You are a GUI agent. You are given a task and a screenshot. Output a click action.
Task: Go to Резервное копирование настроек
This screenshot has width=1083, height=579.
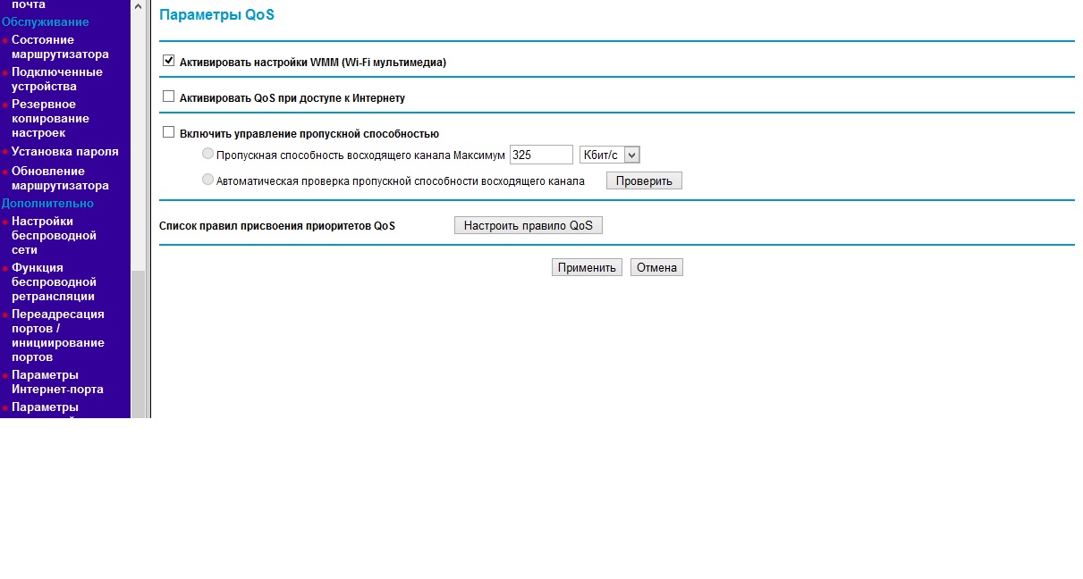click(x=50, y=118)
